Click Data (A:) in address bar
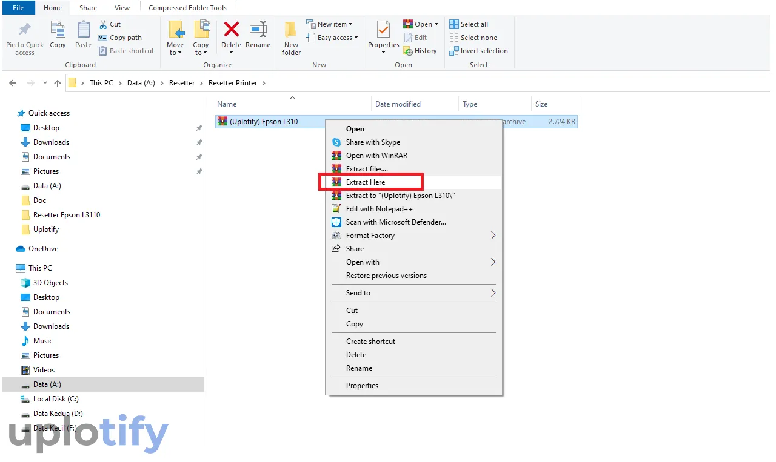 (141, 83)
